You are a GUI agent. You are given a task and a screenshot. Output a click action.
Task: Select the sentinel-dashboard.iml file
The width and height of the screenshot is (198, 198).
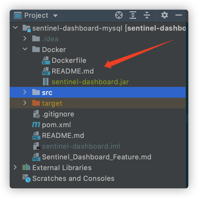(81, 146)
